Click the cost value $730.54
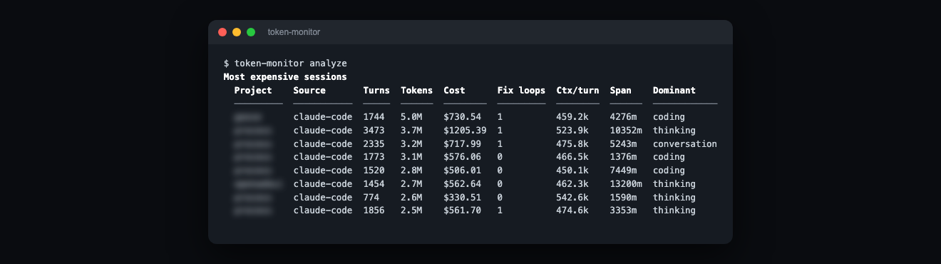This screenshot has height=264, width=941. [462, 117]
